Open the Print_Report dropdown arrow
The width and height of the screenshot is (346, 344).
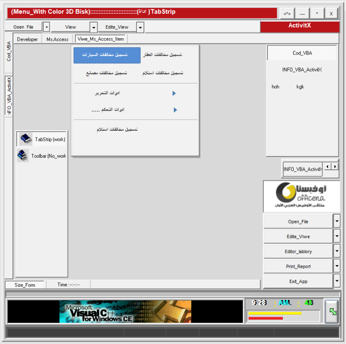(x=337, y=266)
